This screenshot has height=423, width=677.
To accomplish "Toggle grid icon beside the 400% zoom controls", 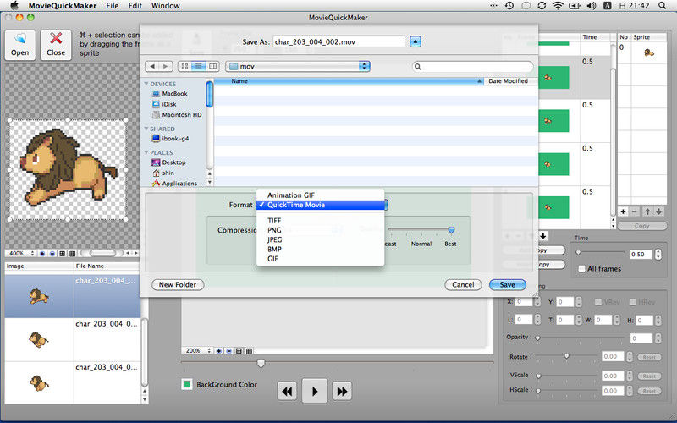I will [62, 253].
